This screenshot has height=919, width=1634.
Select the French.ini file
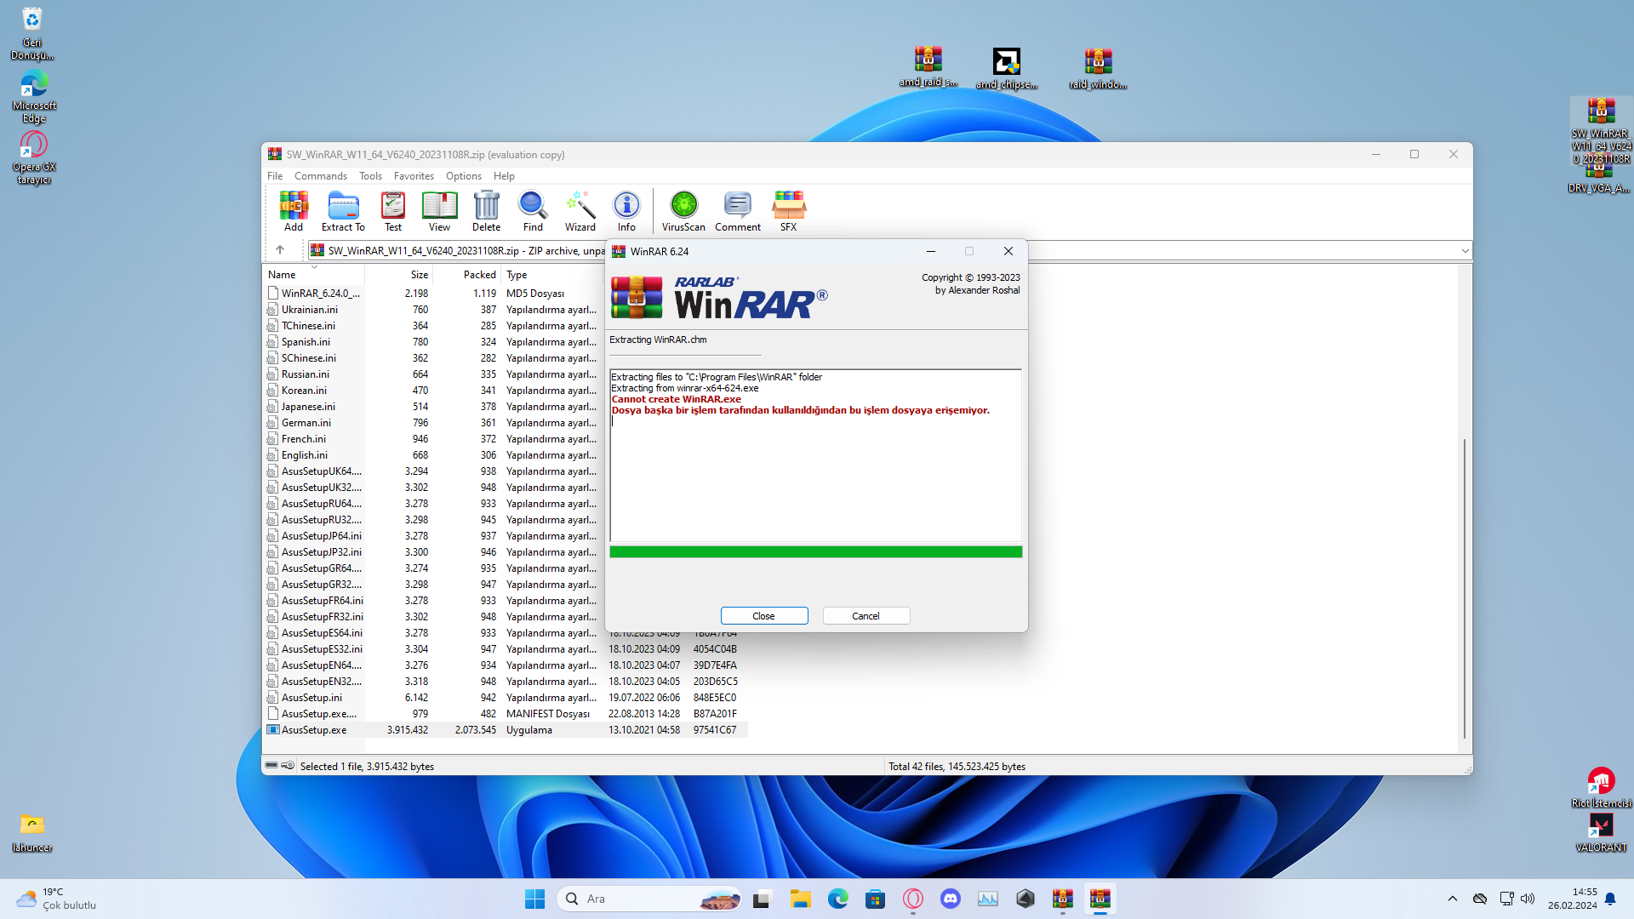304,439
